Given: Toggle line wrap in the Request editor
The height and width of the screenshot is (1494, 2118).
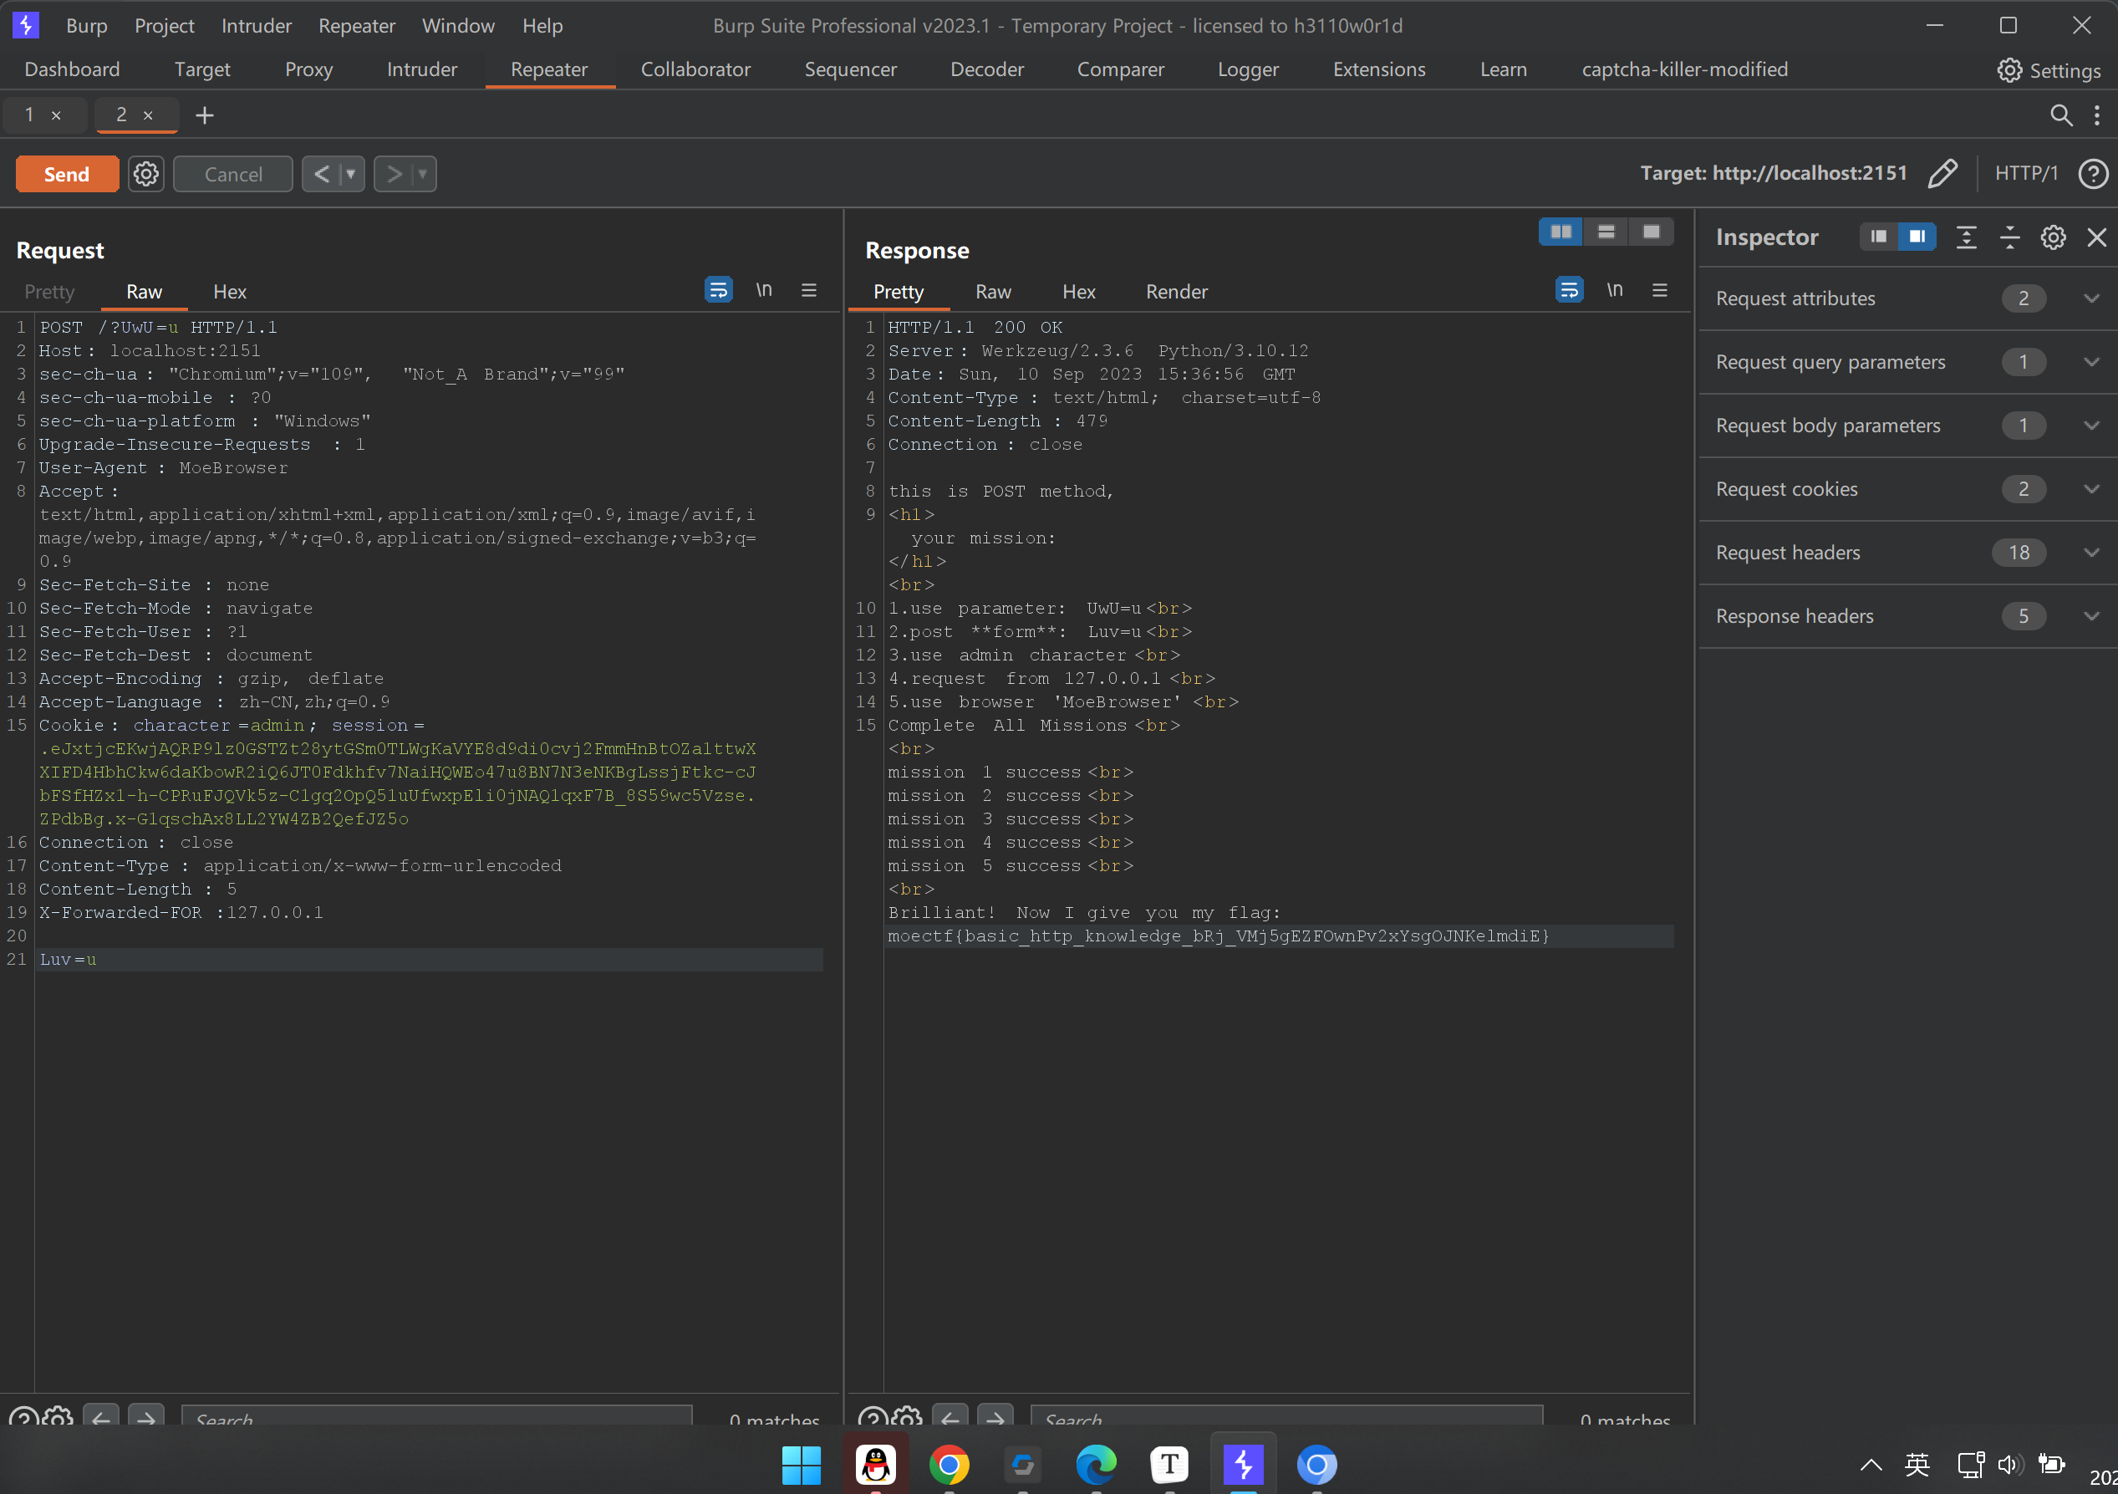Looking at the screenshot, I should pos(718,291).
